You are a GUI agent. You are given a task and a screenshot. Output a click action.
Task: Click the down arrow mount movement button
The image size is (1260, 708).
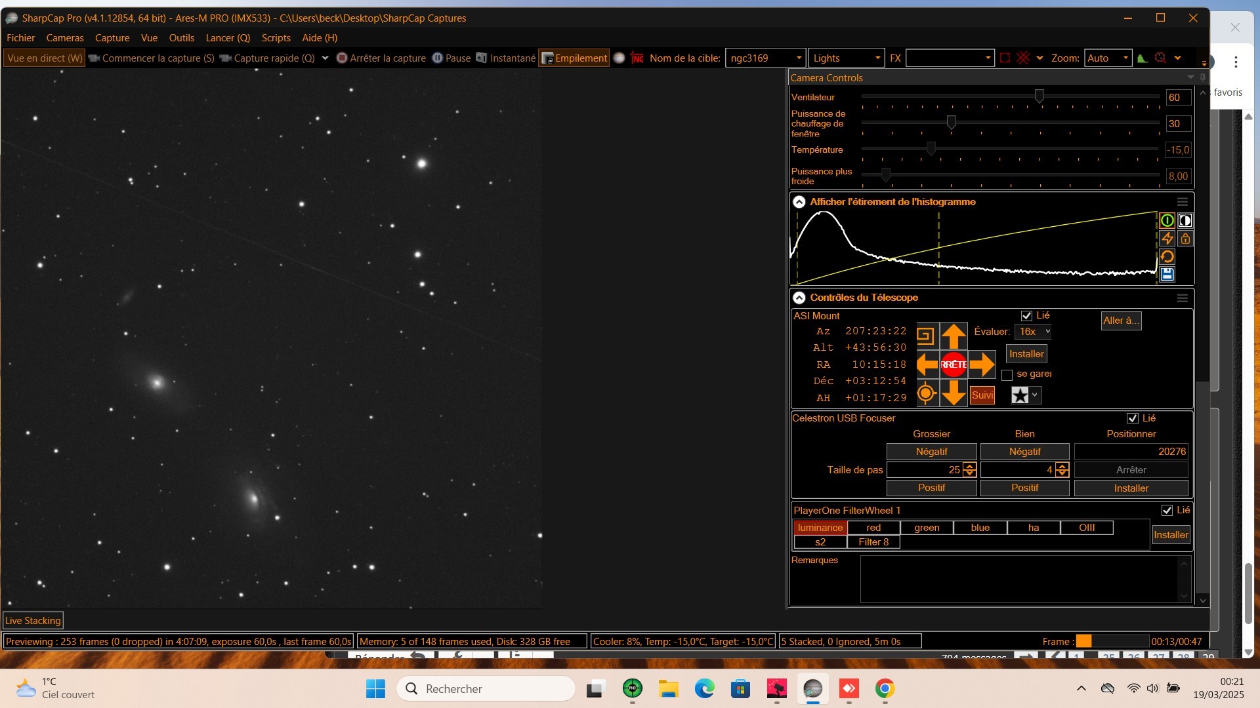[954, 393]
